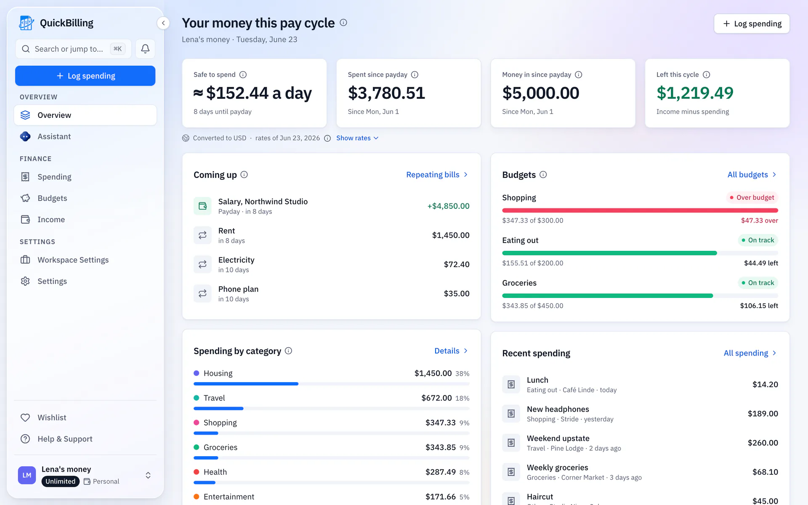Viewport: 808px width, 505px height.
Task: Click repeat icon on Rent row
Action: pyautogui.click(x=202, y=235)
